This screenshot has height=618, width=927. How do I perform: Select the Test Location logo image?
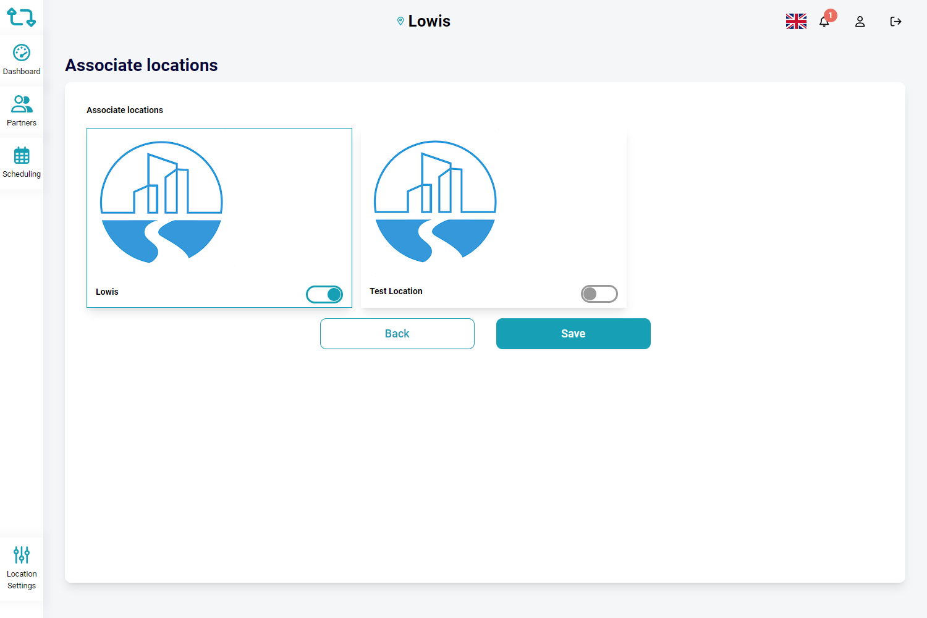click(x=435, y=201)
